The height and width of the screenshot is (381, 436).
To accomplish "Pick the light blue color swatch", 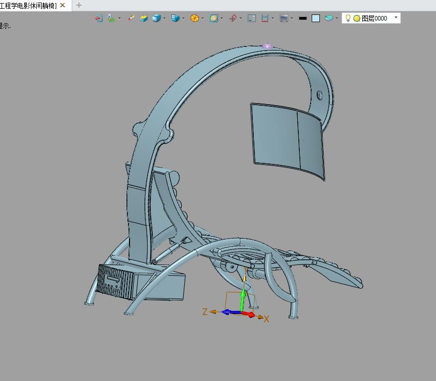I will click(x=316, y=18).
